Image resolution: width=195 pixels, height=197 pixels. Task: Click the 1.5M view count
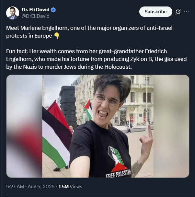coord(63,187)
